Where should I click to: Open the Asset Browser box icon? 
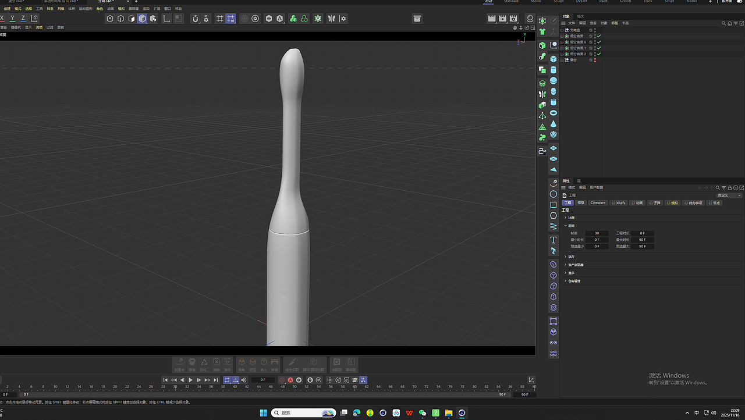coord(417,19)
